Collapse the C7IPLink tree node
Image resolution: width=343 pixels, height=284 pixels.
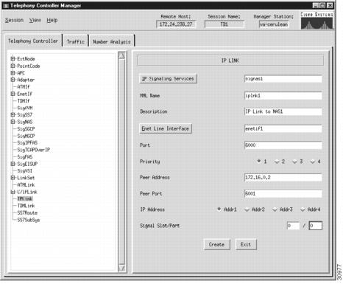click(x=13, y=192)
